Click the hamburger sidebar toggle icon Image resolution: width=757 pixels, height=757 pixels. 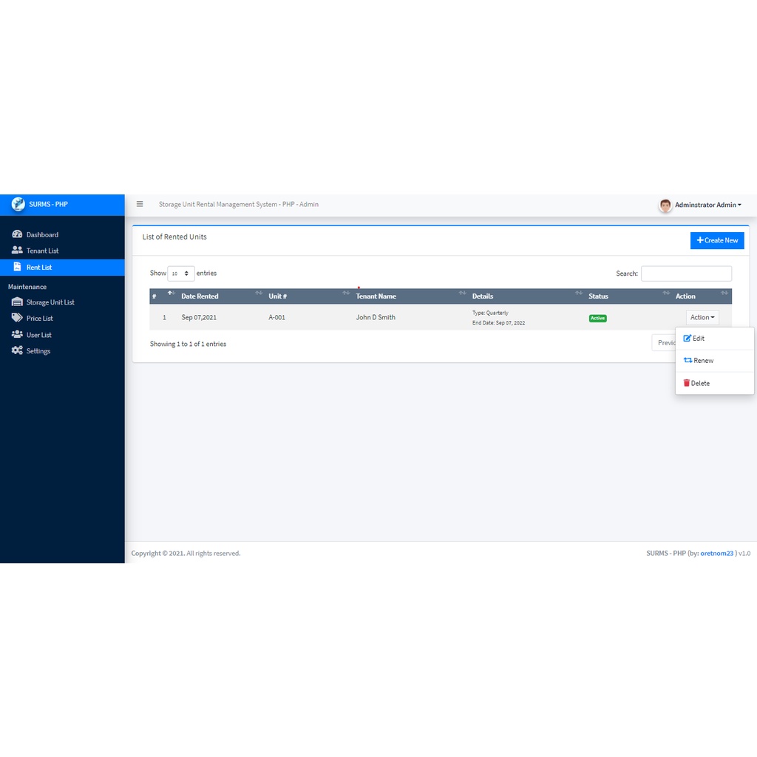pyautogui.click(x=140, y=204)
